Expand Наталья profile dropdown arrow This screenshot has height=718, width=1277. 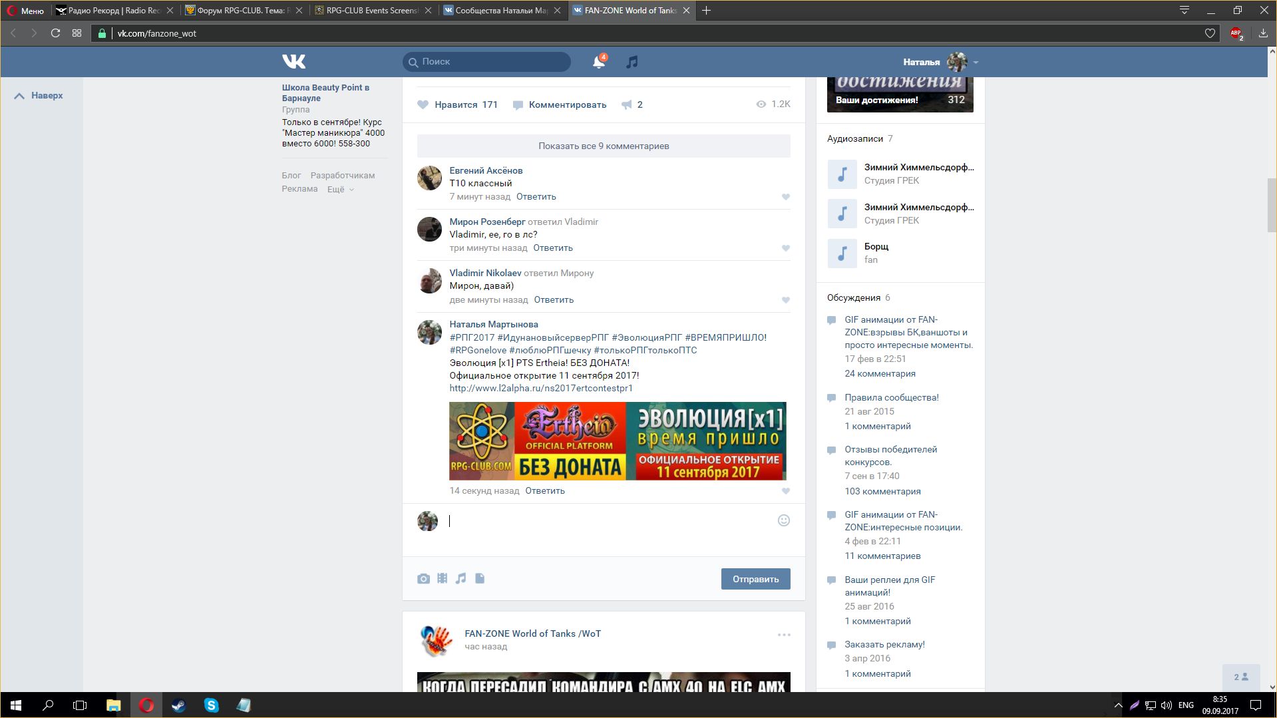976,62
